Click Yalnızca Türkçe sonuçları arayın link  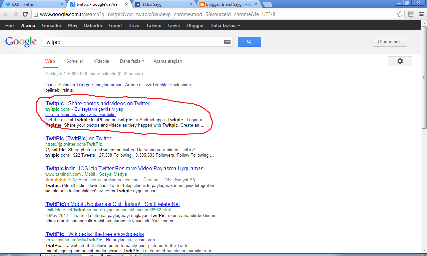(x=90, y=85)
